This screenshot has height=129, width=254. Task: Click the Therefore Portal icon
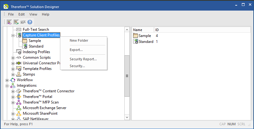[x=19, y=97]
